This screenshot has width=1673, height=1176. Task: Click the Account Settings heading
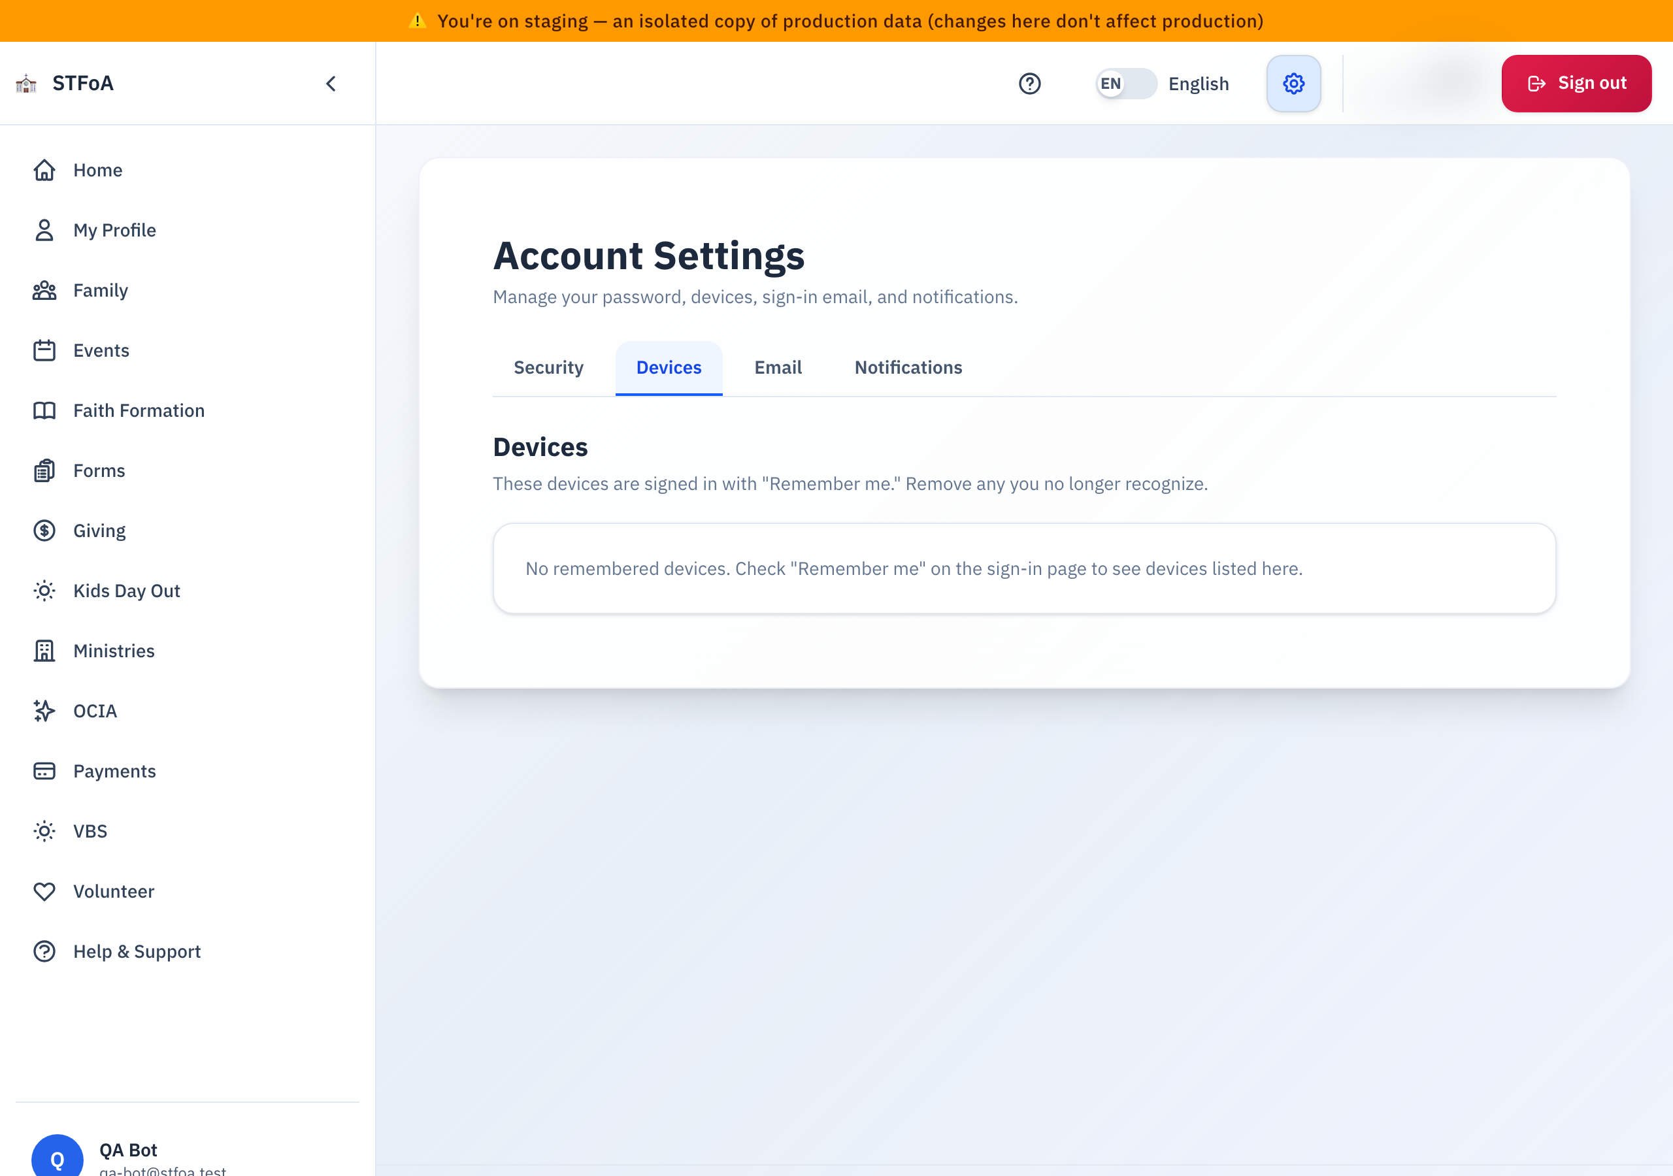pos(648,255)
